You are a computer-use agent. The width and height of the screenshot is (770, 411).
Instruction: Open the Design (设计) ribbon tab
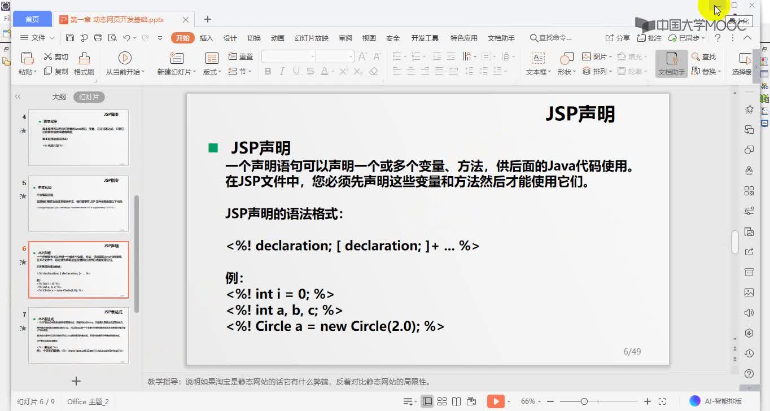point(230,38)
